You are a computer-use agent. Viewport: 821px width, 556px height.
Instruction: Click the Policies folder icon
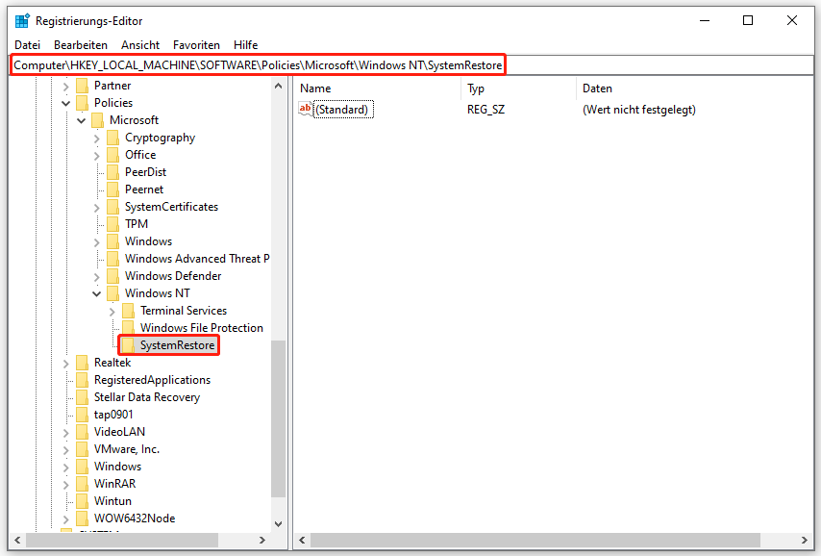[82, 103]
